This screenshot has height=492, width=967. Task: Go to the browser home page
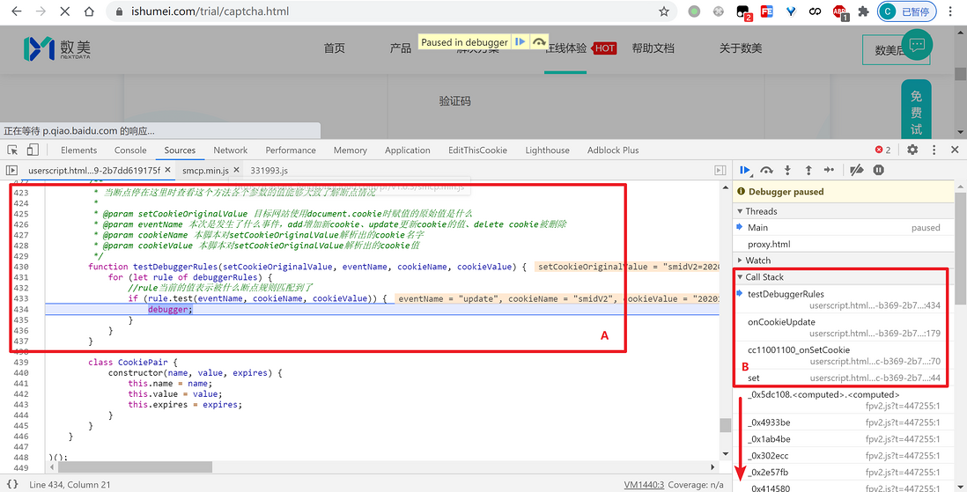(90, 11)
